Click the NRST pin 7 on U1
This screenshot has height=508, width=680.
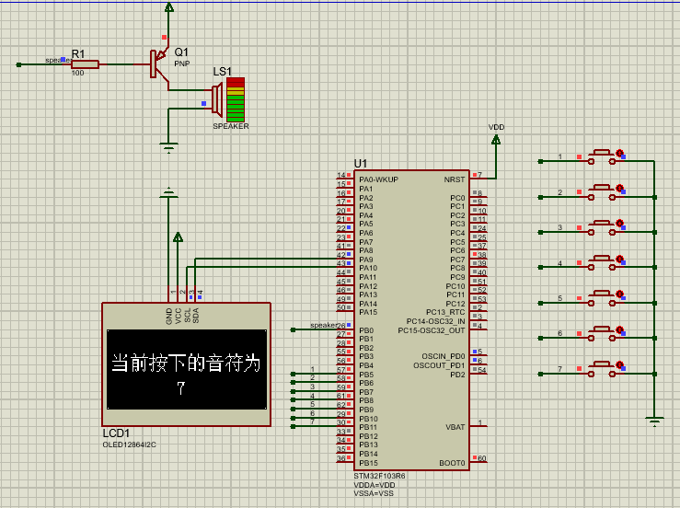tap(479, 177)
